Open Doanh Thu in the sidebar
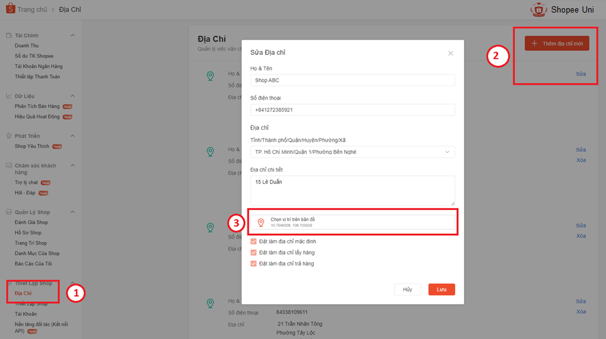 click(x=27, y=46)
